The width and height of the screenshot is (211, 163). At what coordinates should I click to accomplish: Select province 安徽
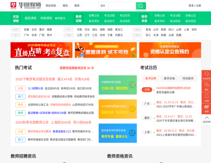(x=26, y=30)
